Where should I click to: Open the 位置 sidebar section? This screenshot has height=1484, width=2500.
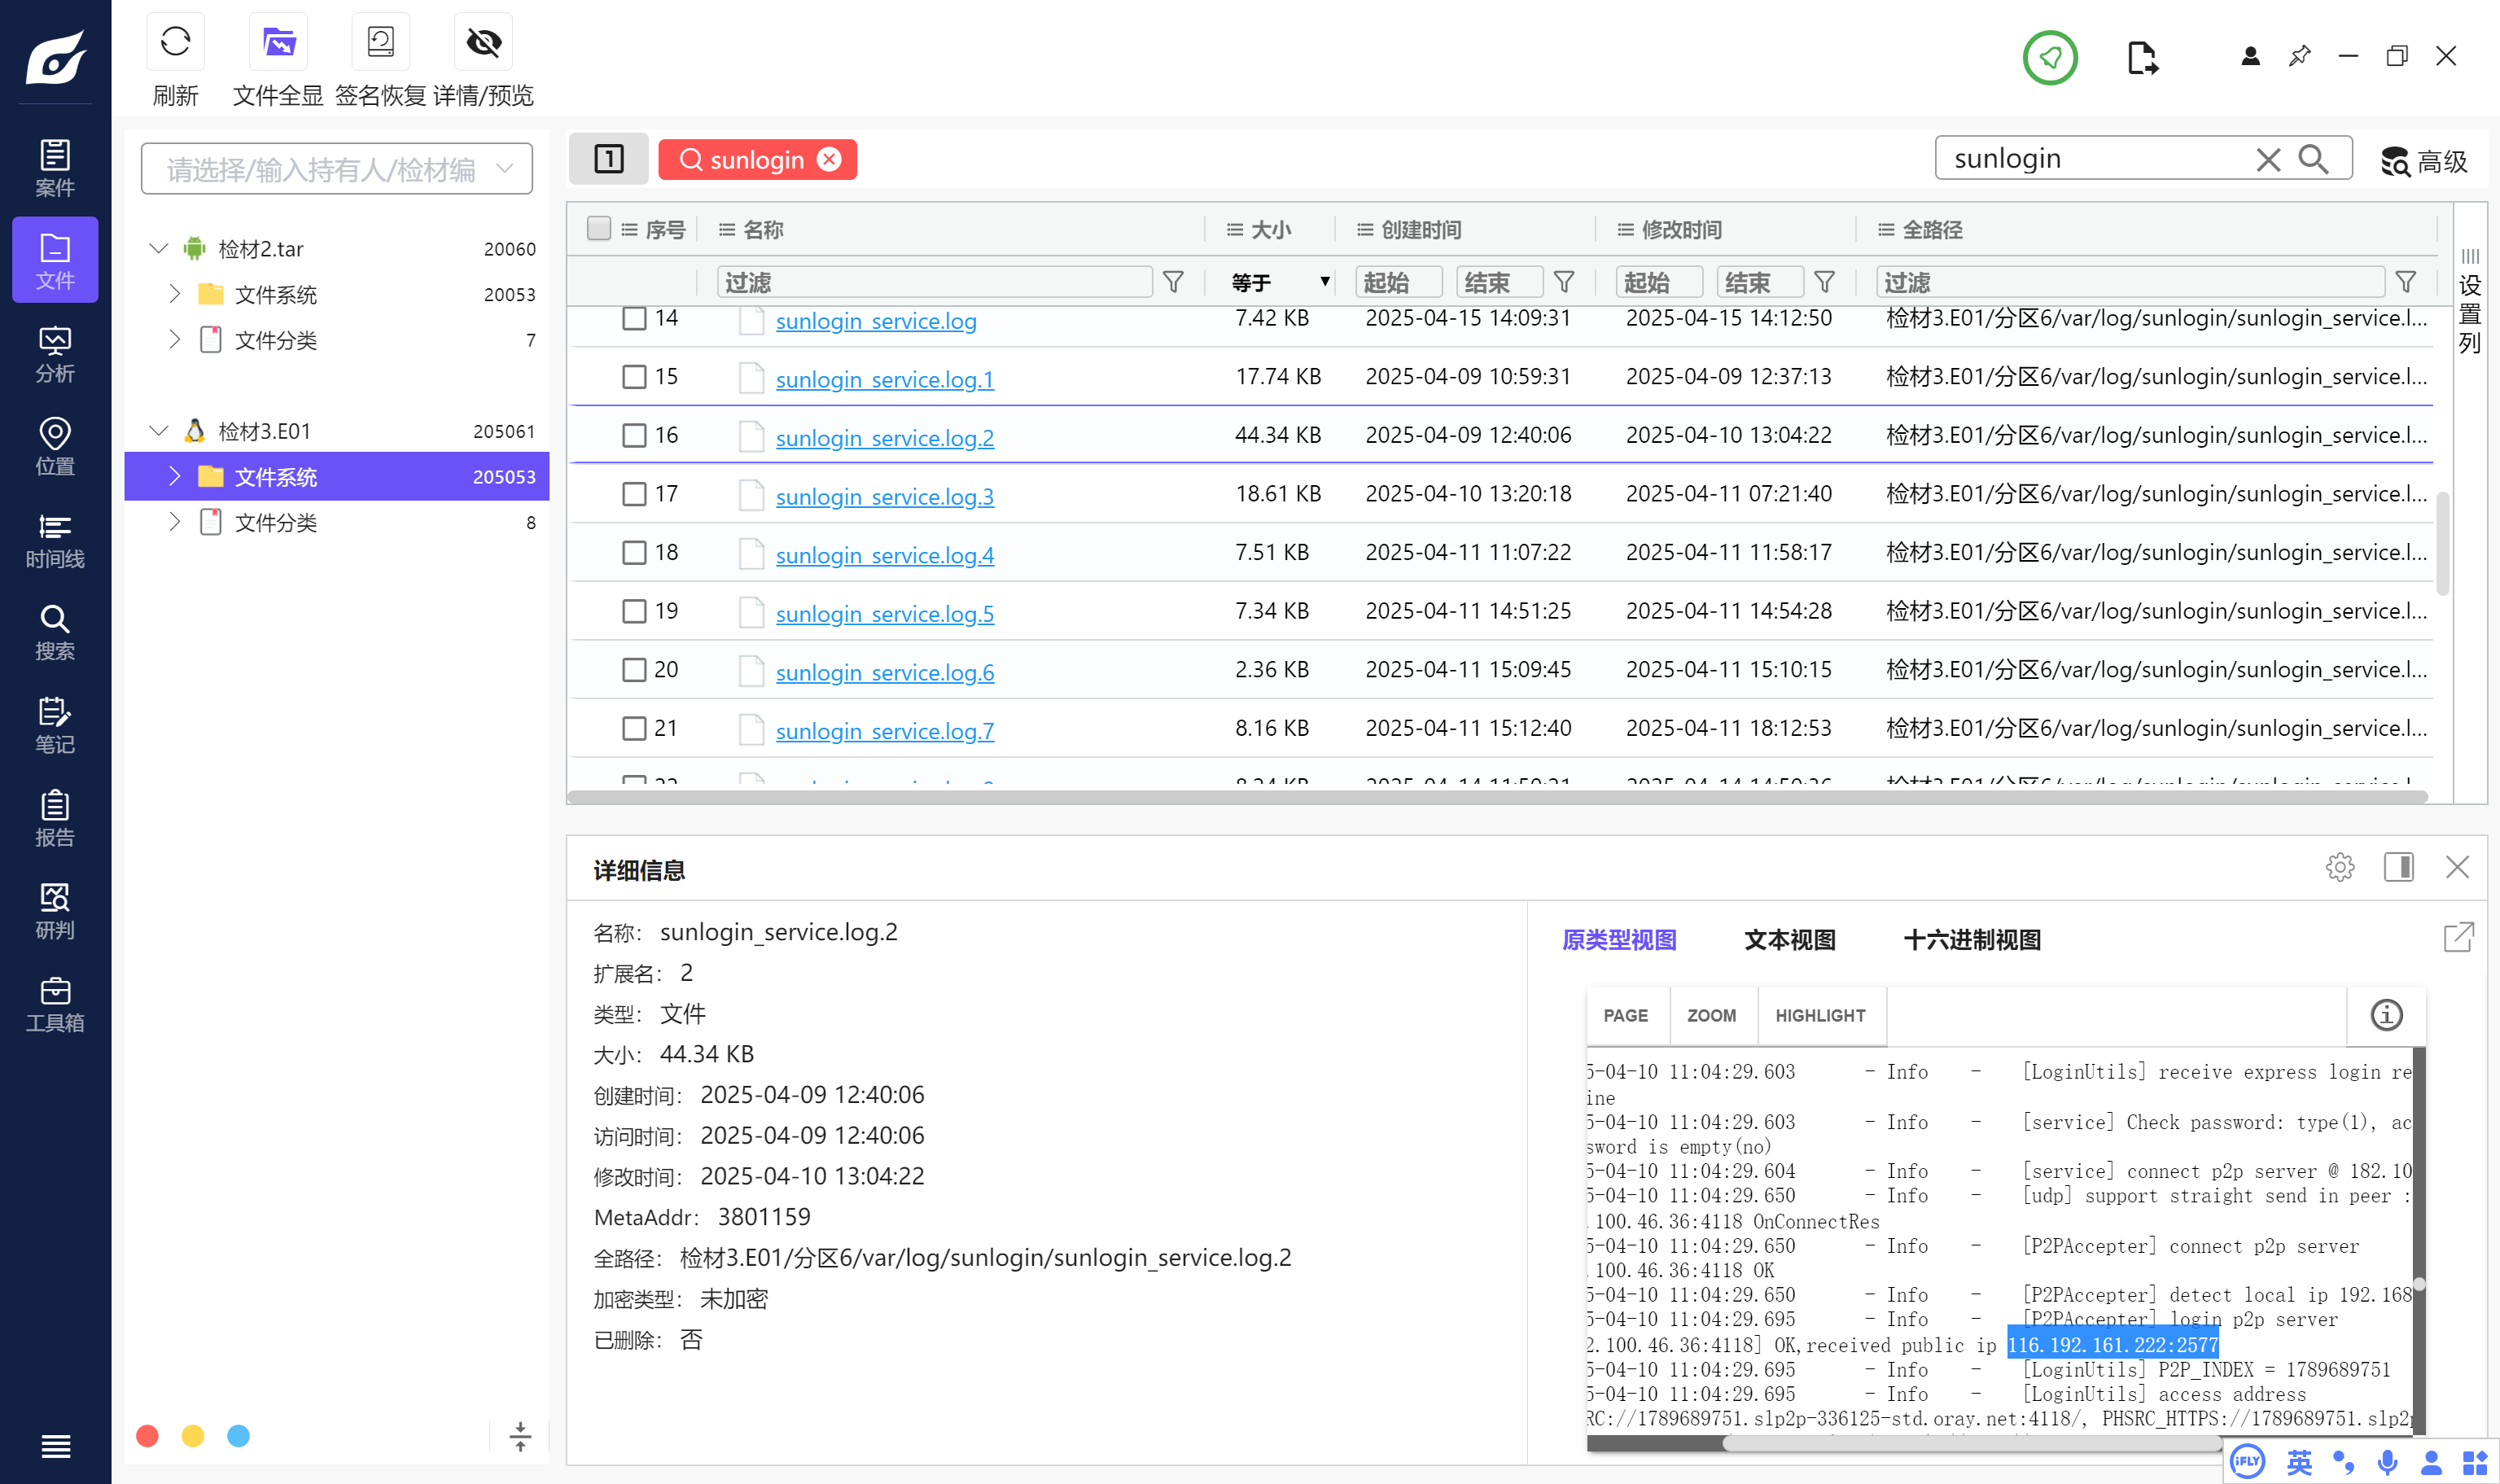(x=55, y=447)
